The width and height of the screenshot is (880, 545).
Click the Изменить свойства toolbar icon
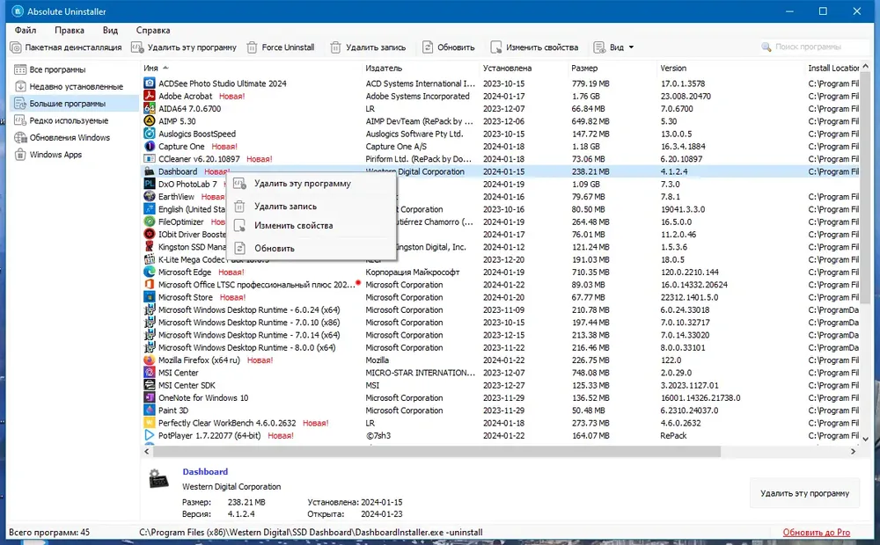click(496, 47)
